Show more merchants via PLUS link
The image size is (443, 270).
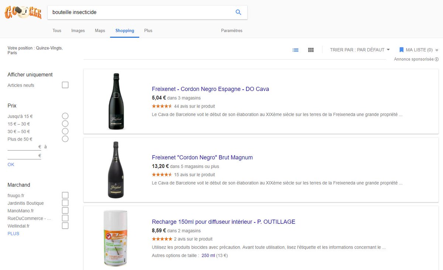pyautogui.click(x=13, y=234)
